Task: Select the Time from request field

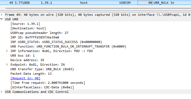Action: pos(48,83)
